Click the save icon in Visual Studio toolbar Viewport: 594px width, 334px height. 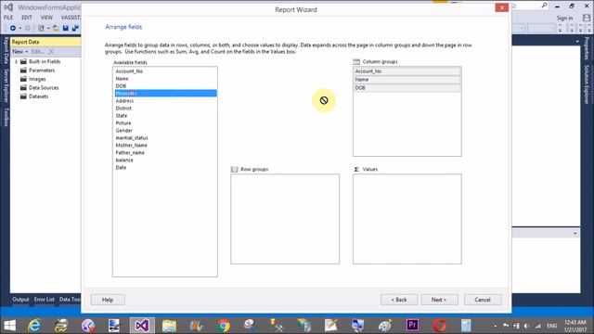click(x=66, y=28)
